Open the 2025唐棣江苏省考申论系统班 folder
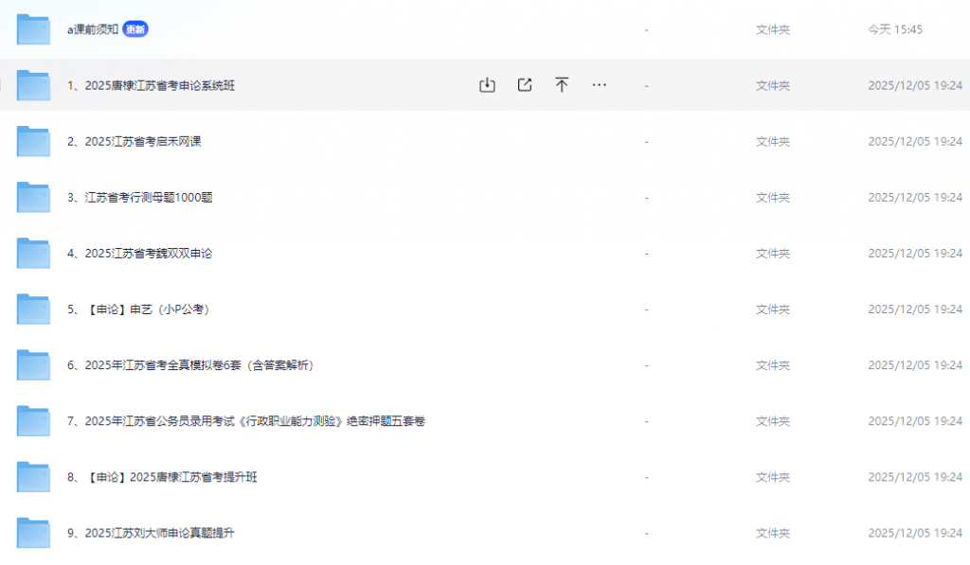 (x=148, y=84)
